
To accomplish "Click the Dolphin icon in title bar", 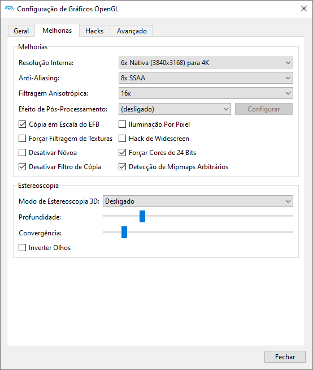I will pos(10,8).
